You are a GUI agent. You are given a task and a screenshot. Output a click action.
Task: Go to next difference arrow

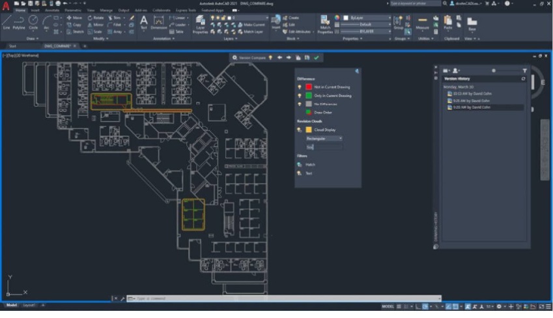coord(289,57)
